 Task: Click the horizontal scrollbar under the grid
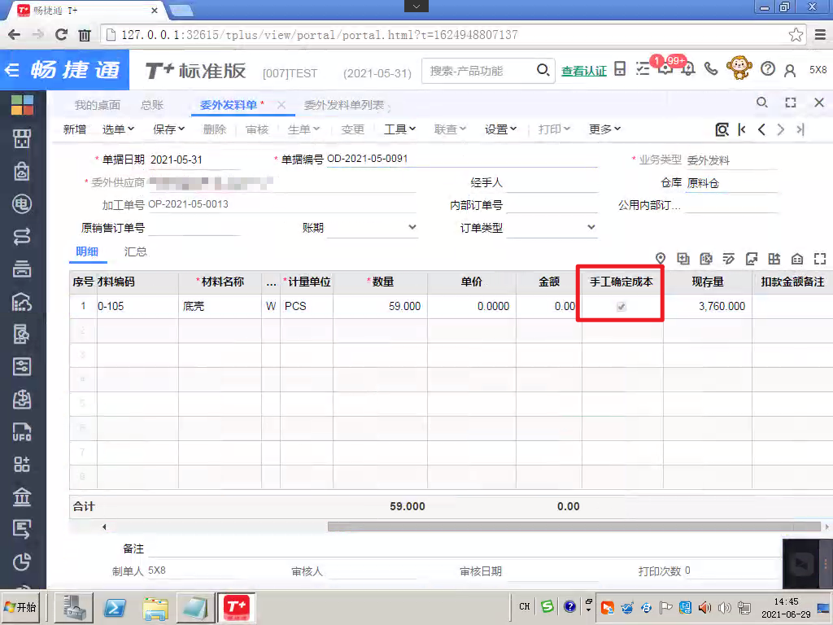coord(574,527)
